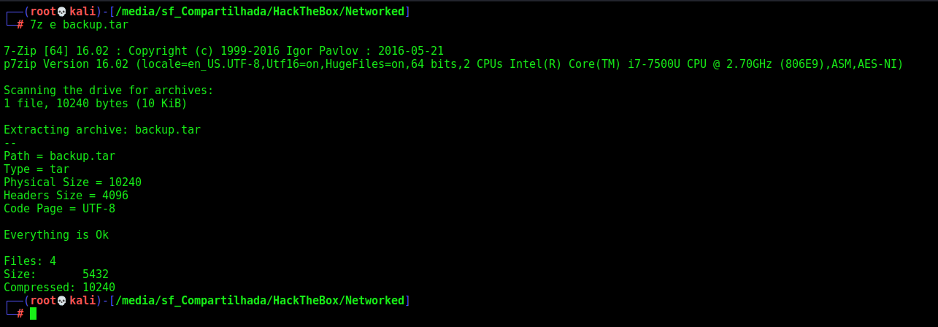Click the skull icon in the bottom prompt

coord(62,301)
